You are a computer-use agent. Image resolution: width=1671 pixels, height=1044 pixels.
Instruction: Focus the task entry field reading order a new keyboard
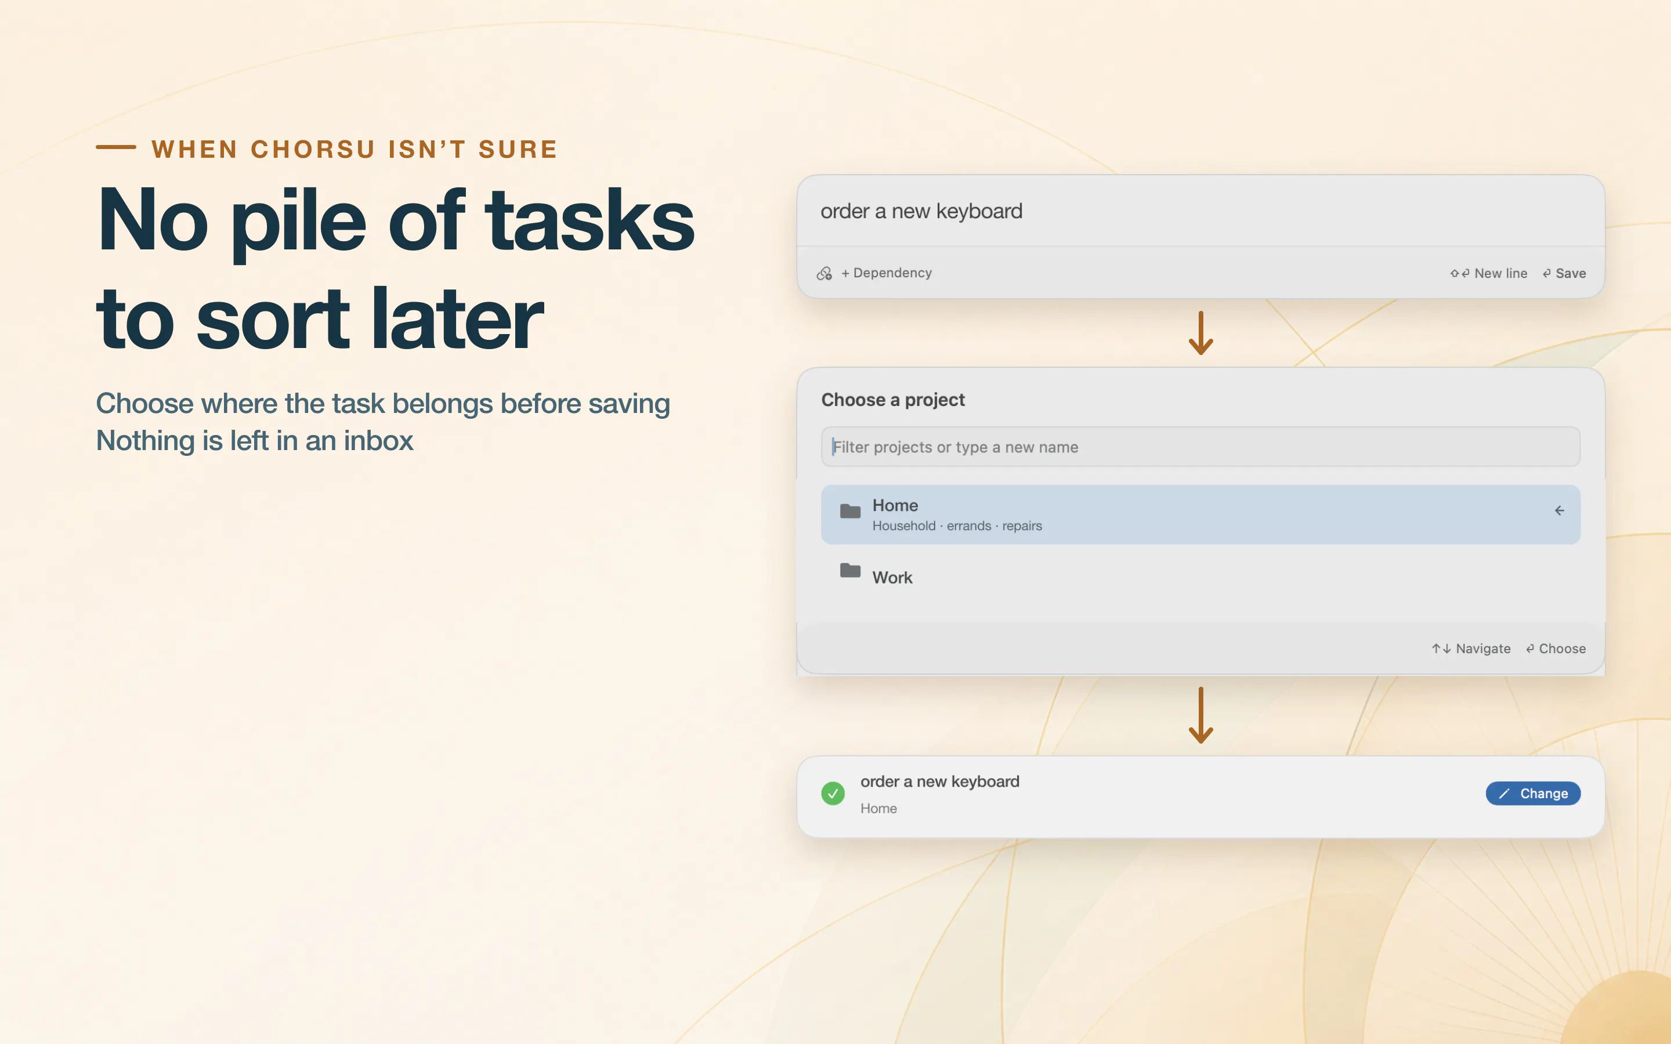pyautogui.click(x=1200, y=211)
